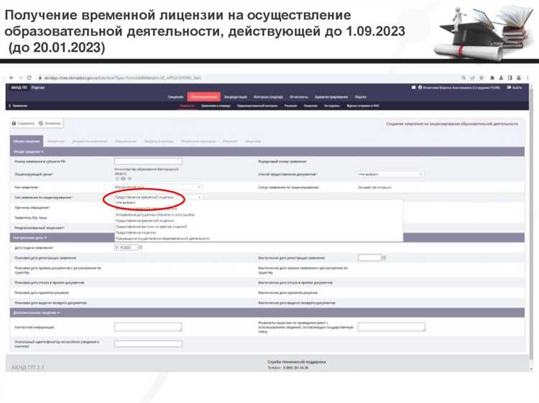The image size is (539, 403).
Task: Expand Способ предоставления документов dropdown
Action: [390, 175]
